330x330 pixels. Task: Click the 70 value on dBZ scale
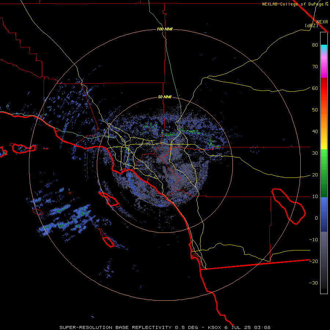(315, 66)
